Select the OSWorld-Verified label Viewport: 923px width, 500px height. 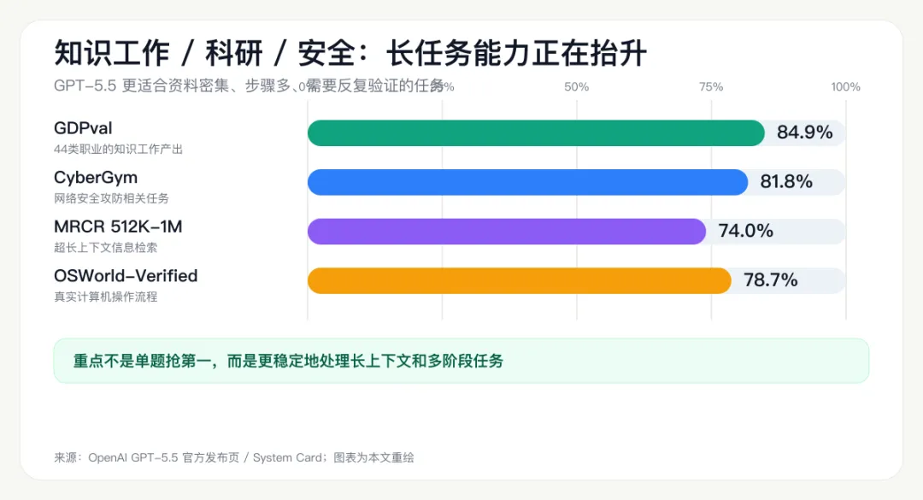126,276
